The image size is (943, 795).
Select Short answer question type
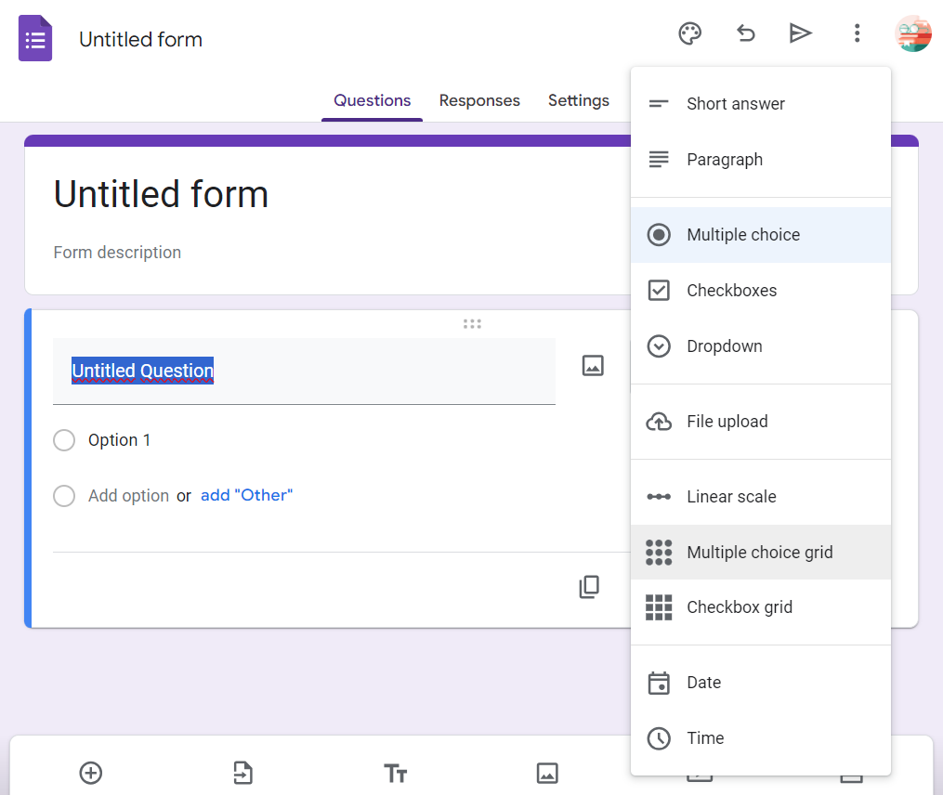point(761,104)
